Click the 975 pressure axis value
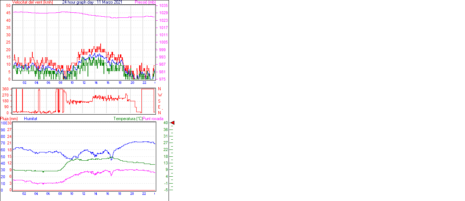 (163, 79)
